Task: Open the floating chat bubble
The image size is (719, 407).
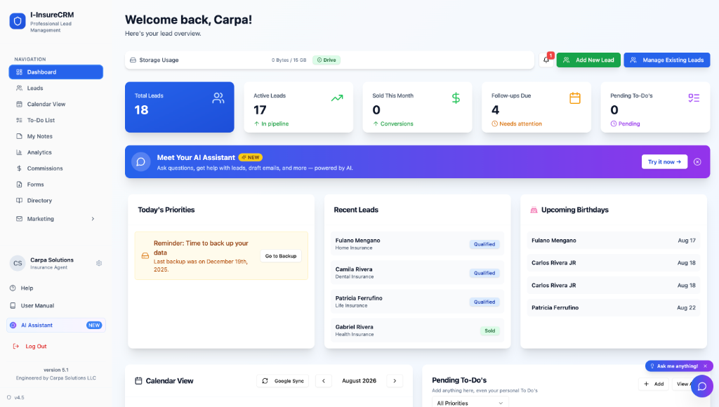Action: [702, 386]
